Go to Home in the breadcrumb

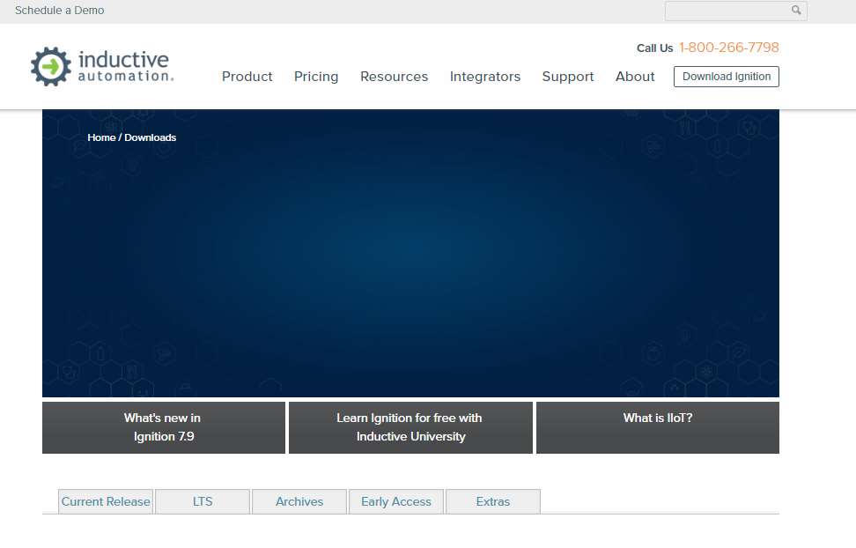pyautogui.click(x=101, y=137)
